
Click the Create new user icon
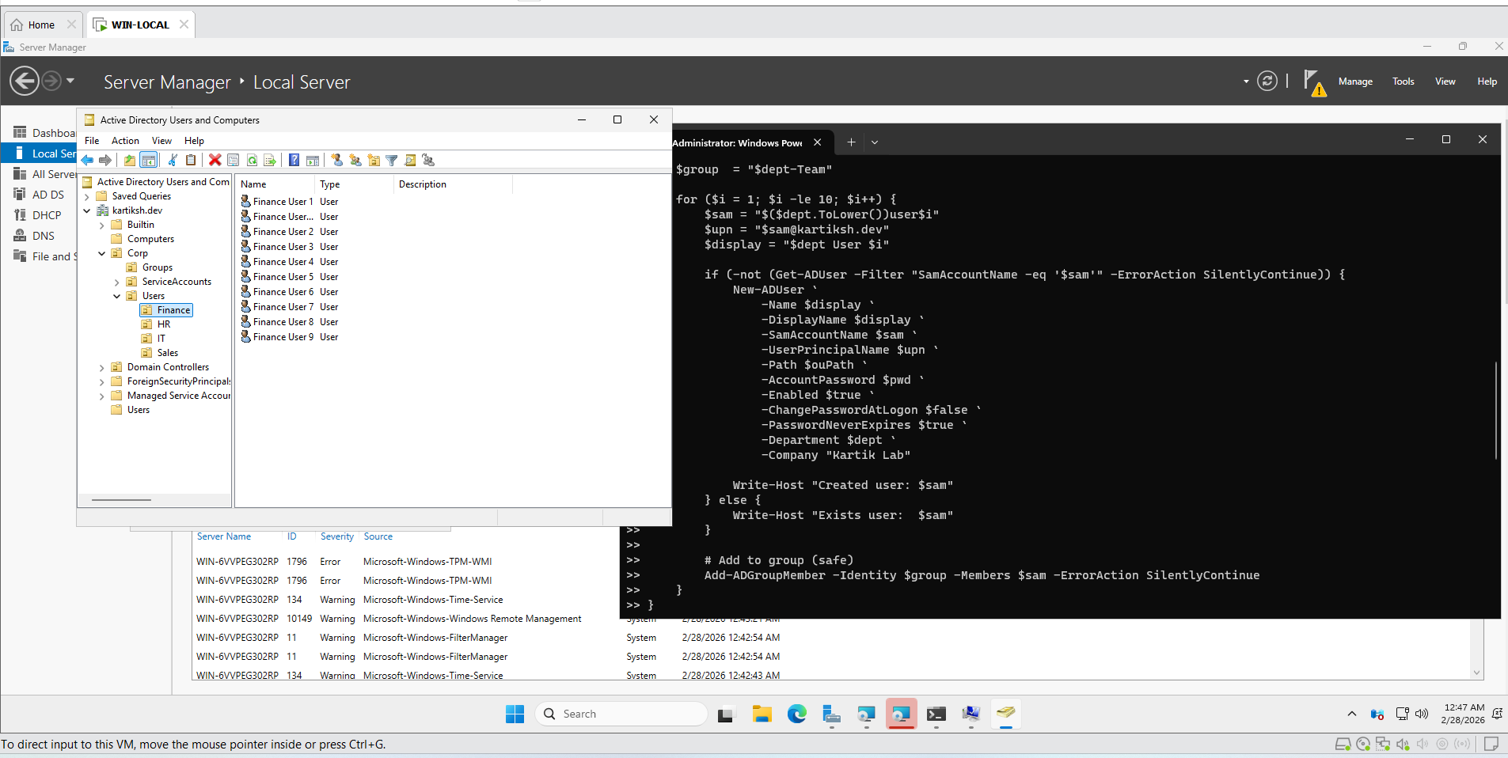(337, 161)
